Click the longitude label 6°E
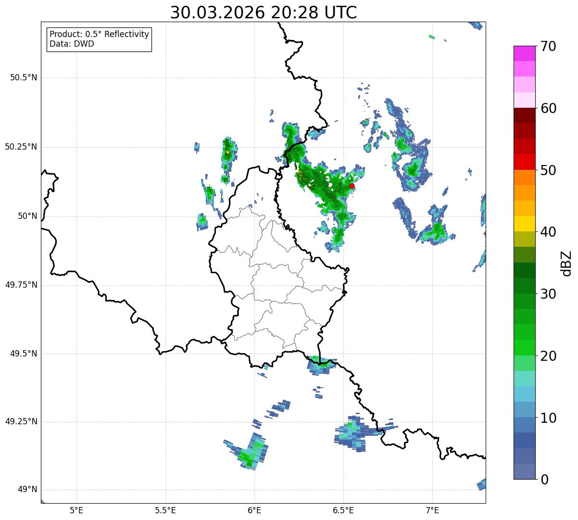The width and height of the screenshot is (578, 520). pos(254,510)
